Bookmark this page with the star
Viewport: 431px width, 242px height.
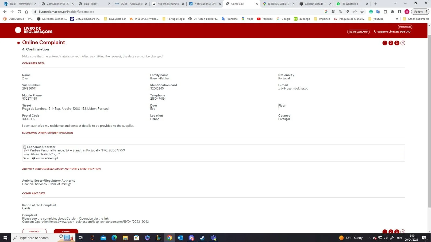click(x=362, y=12)
